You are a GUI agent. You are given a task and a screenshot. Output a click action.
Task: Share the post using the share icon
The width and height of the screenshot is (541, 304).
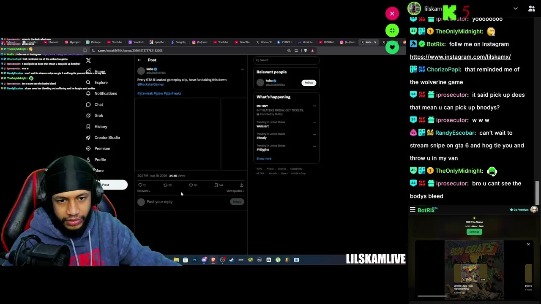[x=241, y=185]
